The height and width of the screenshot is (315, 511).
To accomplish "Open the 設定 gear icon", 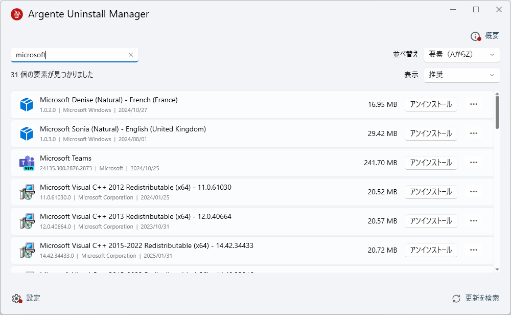I will click(17, 298).
